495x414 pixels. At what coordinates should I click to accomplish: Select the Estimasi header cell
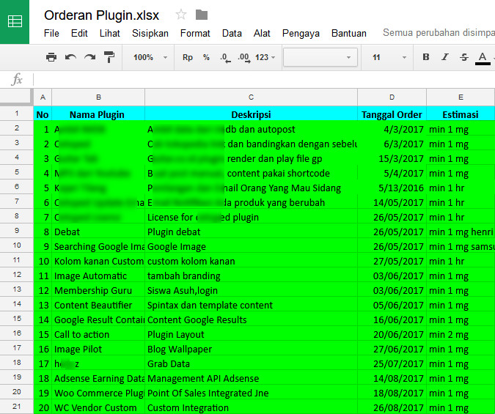point(461,114)
